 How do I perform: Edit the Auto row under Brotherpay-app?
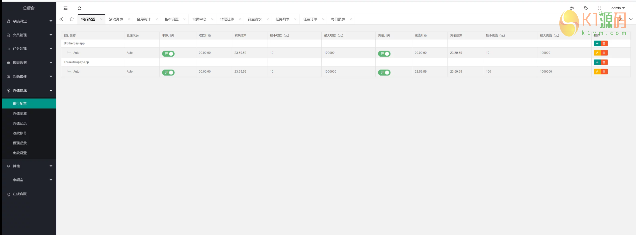[x=597, y=53]
